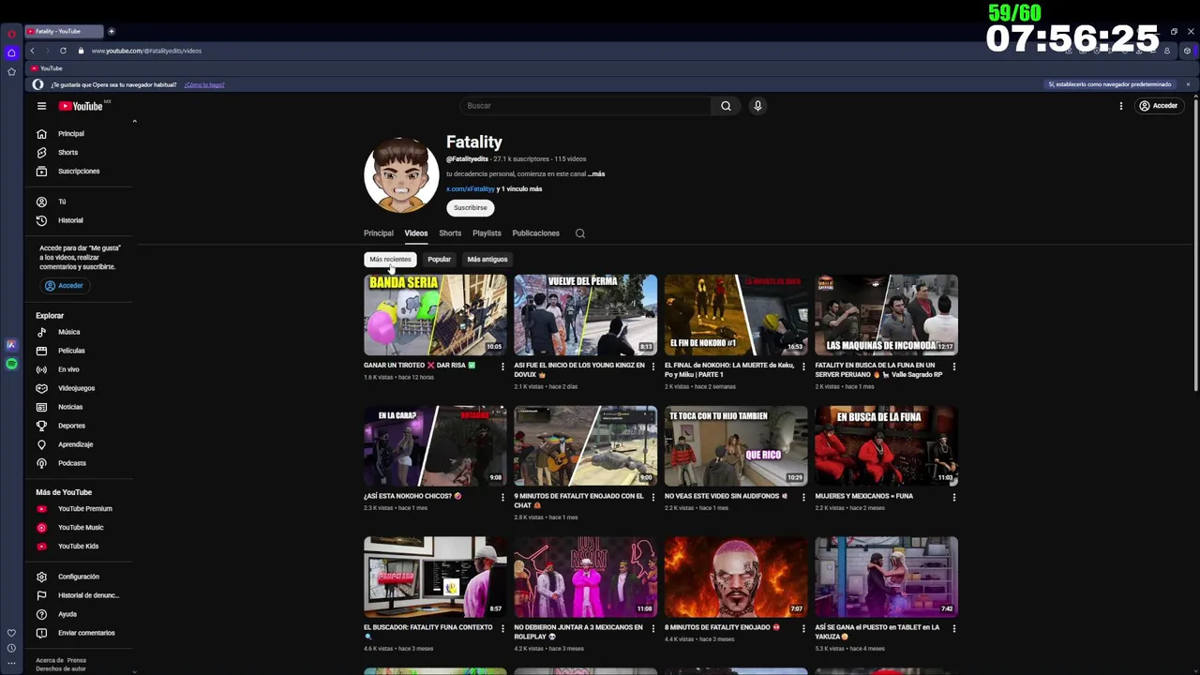Open BANDA SERIA video thumbnail
This screenshot has width=1200, height=675.
pos(435,314)
